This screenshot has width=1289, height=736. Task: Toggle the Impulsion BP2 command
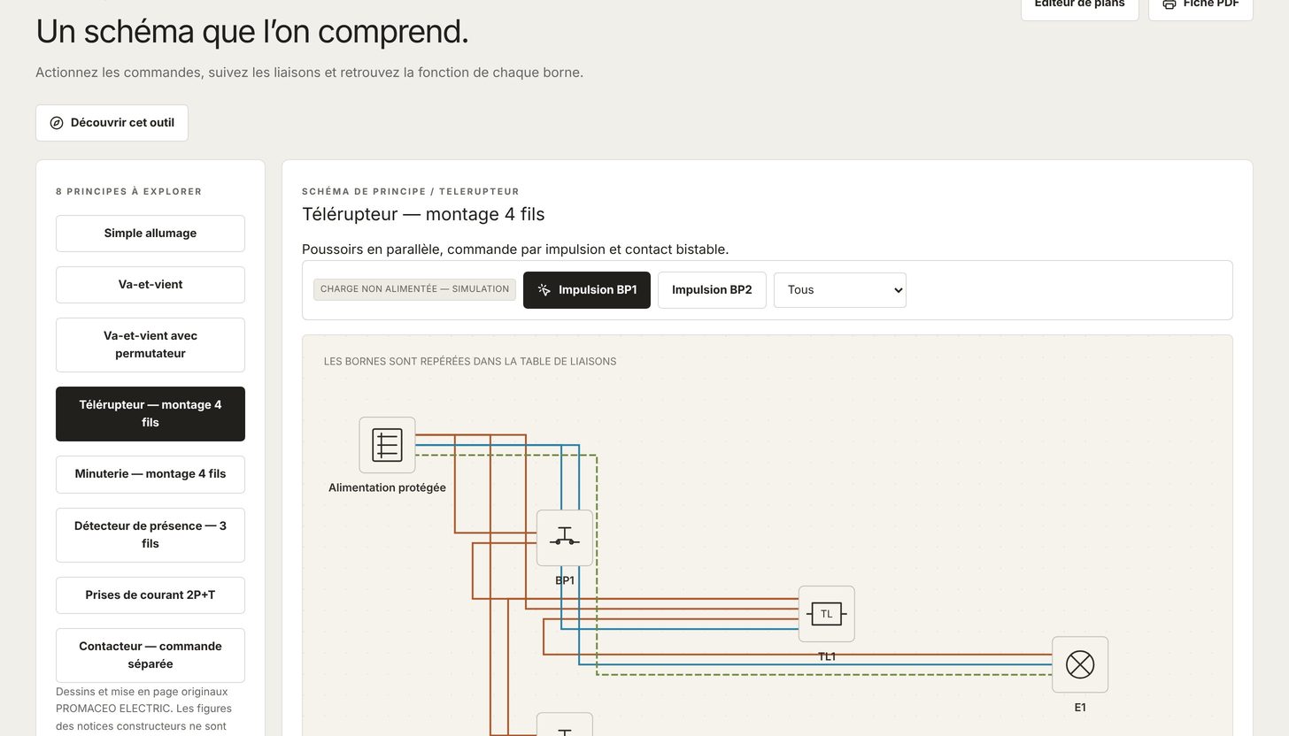pyautogui.click(x=712, y=290)
